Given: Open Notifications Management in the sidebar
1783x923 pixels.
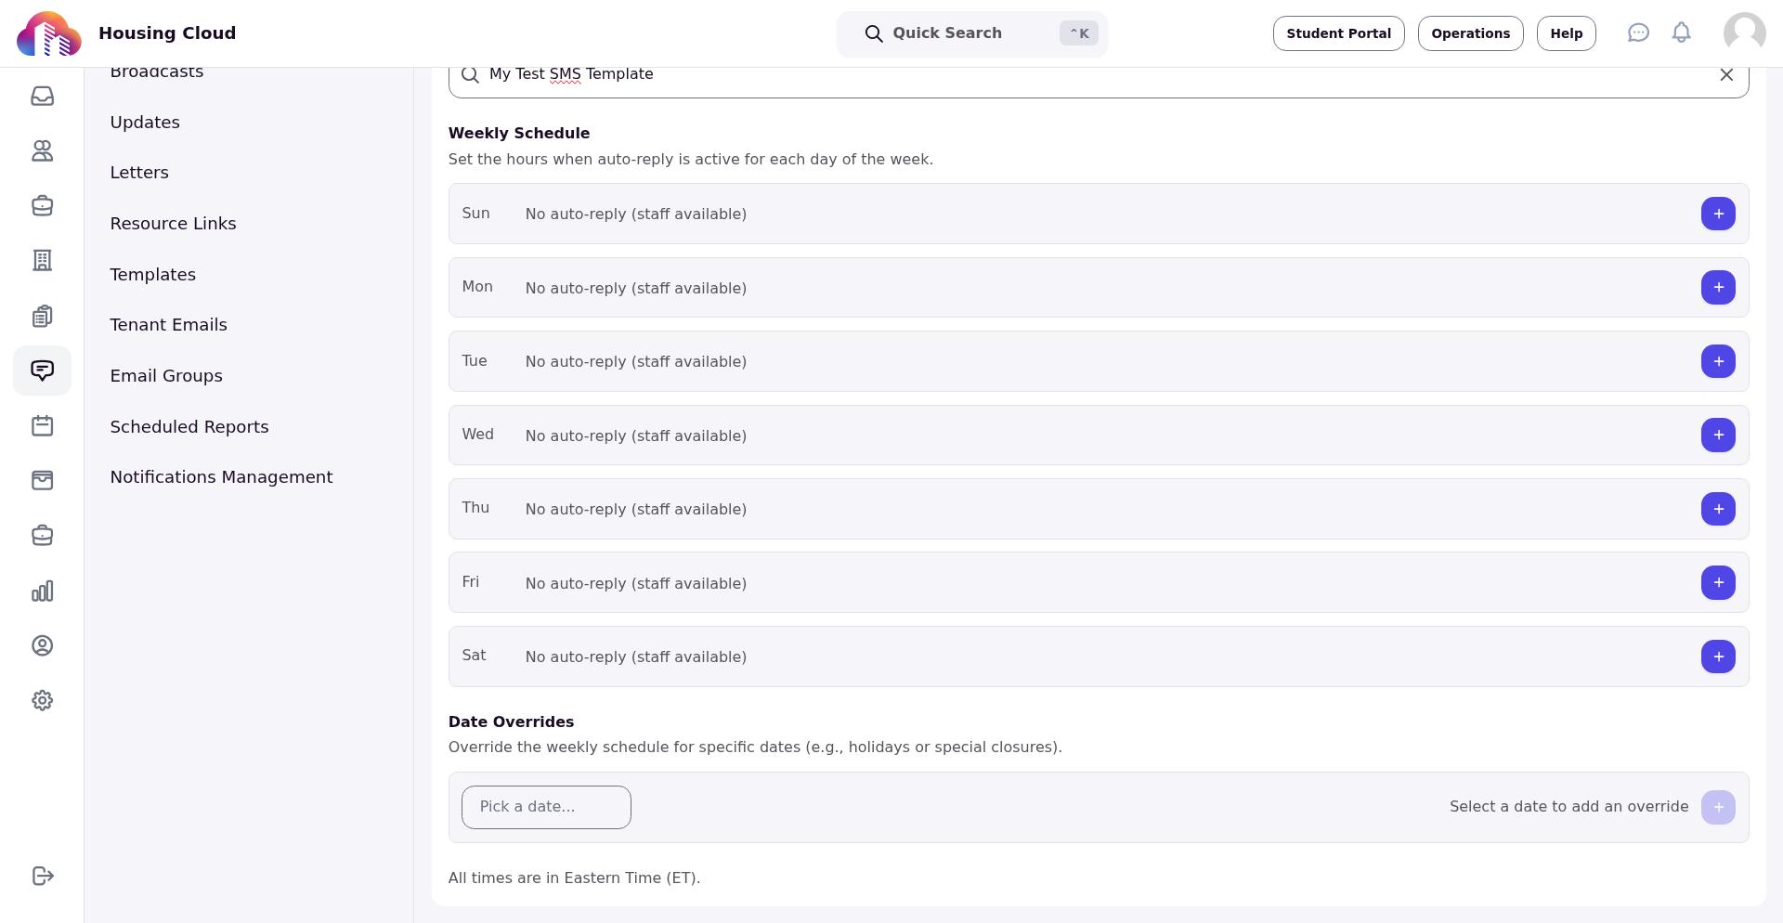Looking at the screenshot, I should (x=221, y=477).
